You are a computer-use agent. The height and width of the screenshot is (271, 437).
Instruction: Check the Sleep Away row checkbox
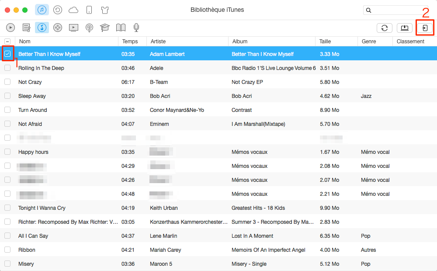pos(7,96)
